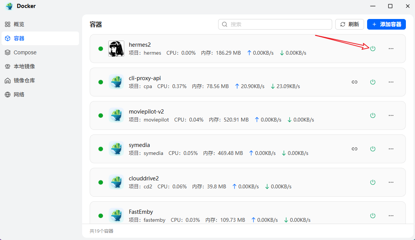415x240 pixels.
Task: Click the 添加容器 add container button
Action: (386, 24)
